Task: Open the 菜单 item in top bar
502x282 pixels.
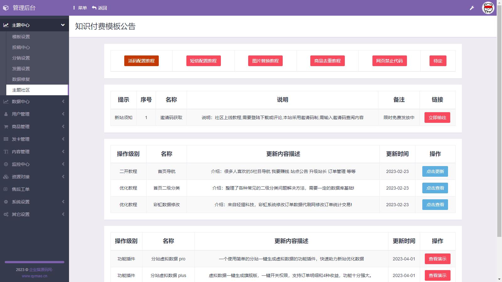Action: click(80, 8)
